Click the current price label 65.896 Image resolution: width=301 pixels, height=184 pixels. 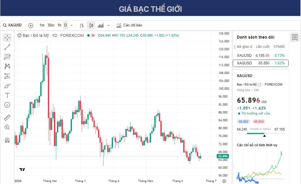coord(223,156)
